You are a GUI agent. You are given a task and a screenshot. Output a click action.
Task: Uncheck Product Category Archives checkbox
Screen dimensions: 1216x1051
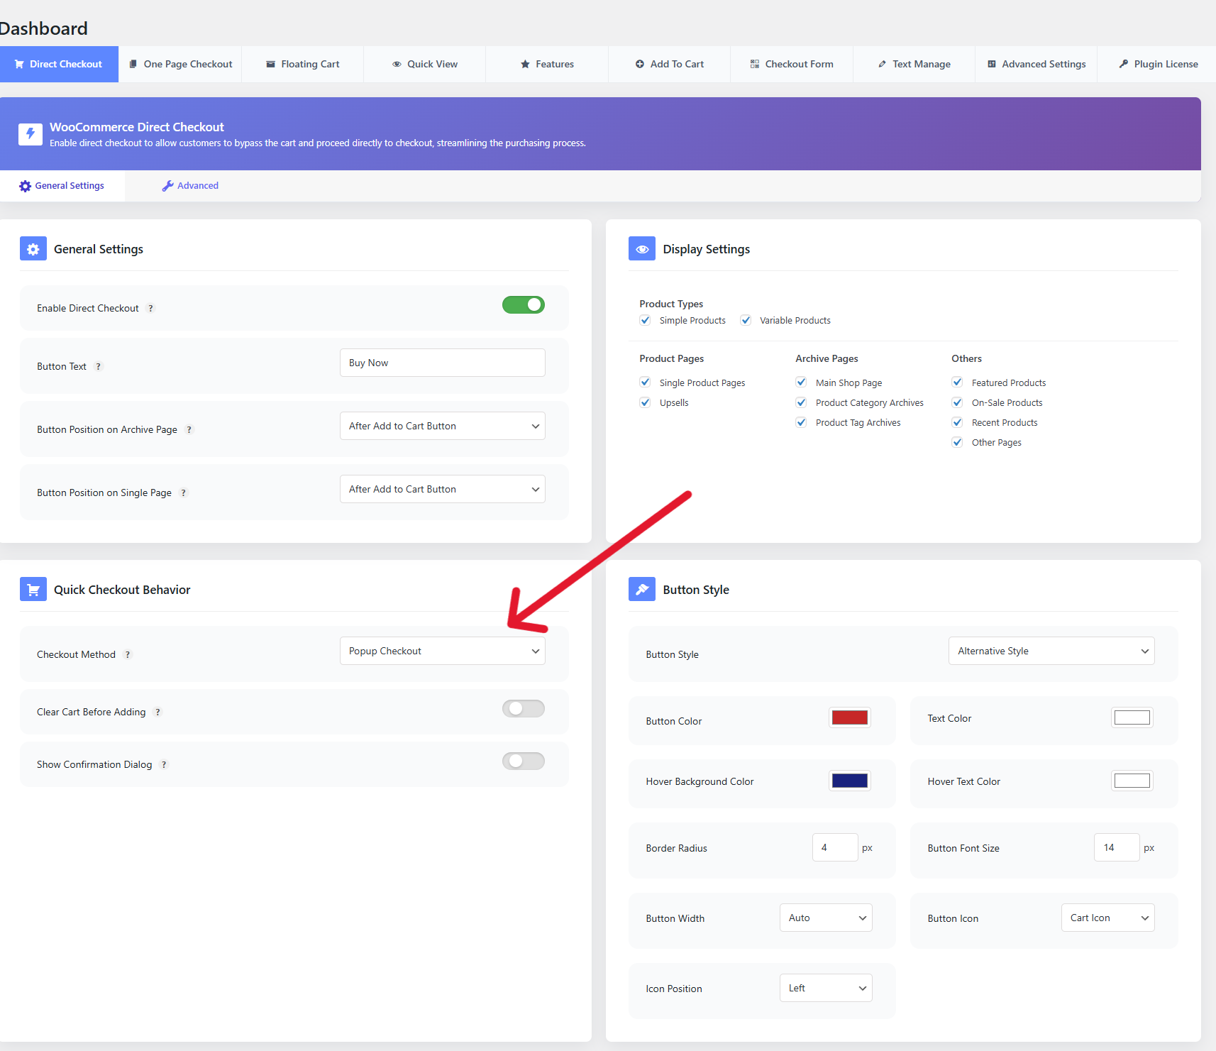(801, 402)
